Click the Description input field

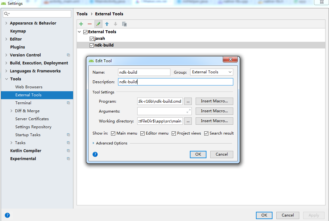click(176, 82)
